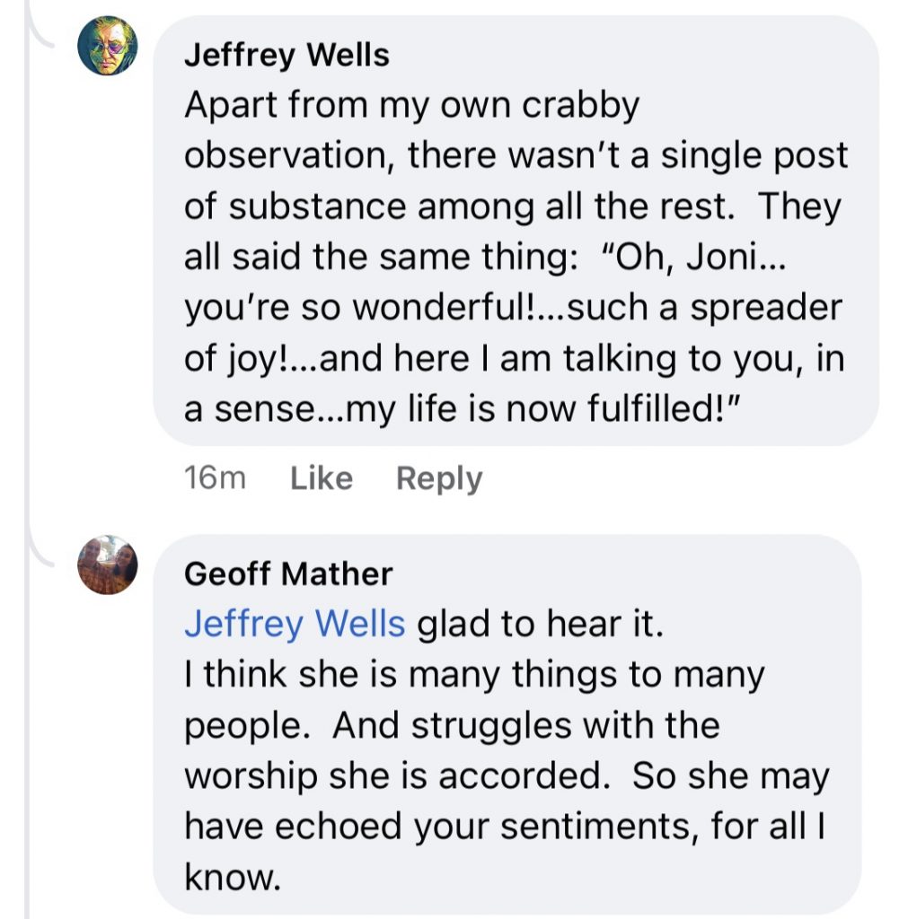Like Jeffrey Wells' comment
Viewport: 908px width, 919px height.
point(322,478)
